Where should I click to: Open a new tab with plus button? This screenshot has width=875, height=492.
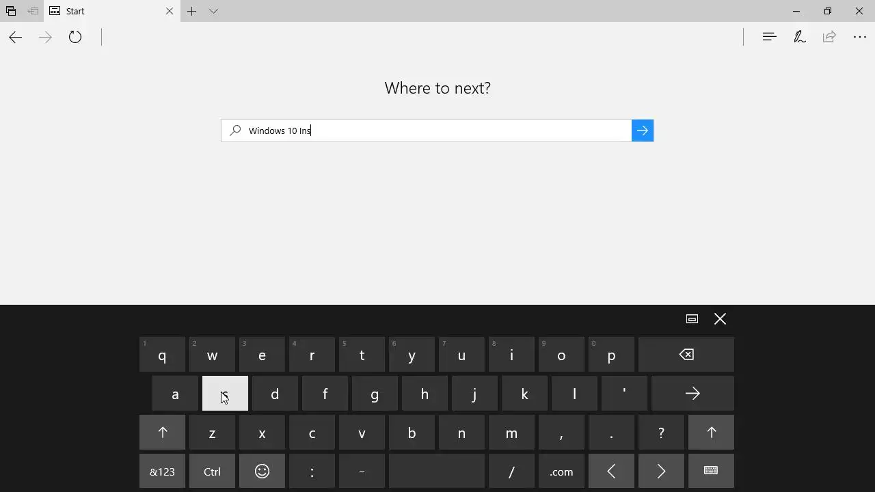[x=192, y=11]
